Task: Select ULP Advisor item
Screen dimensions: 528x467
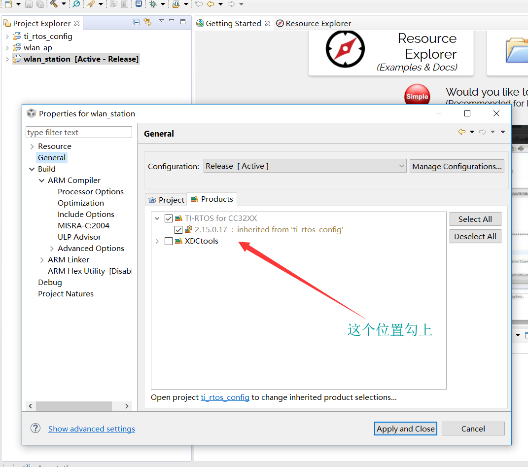Action: pos(79,237)
